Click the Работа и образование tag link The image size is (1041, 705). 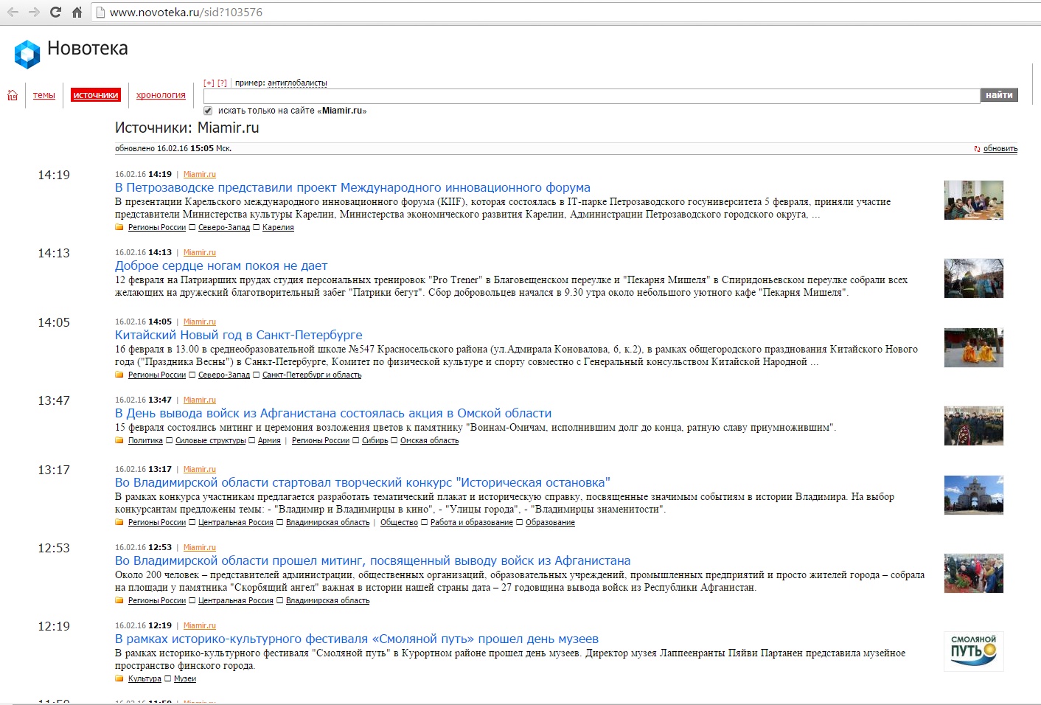coord(472,522)
